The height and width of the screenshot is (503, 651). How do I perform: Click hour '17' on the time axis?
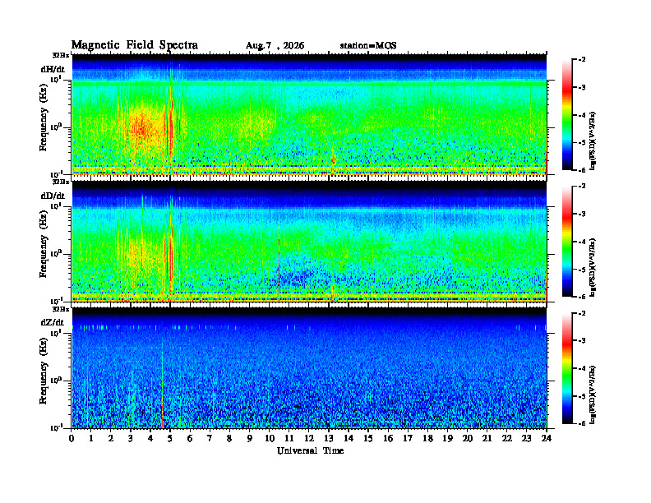point(409,438)
